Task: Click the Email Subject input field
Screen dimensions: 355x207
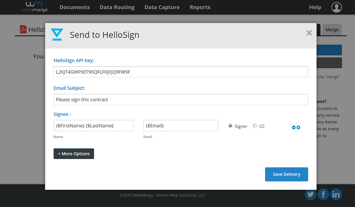Action: (x=181, y=100)
